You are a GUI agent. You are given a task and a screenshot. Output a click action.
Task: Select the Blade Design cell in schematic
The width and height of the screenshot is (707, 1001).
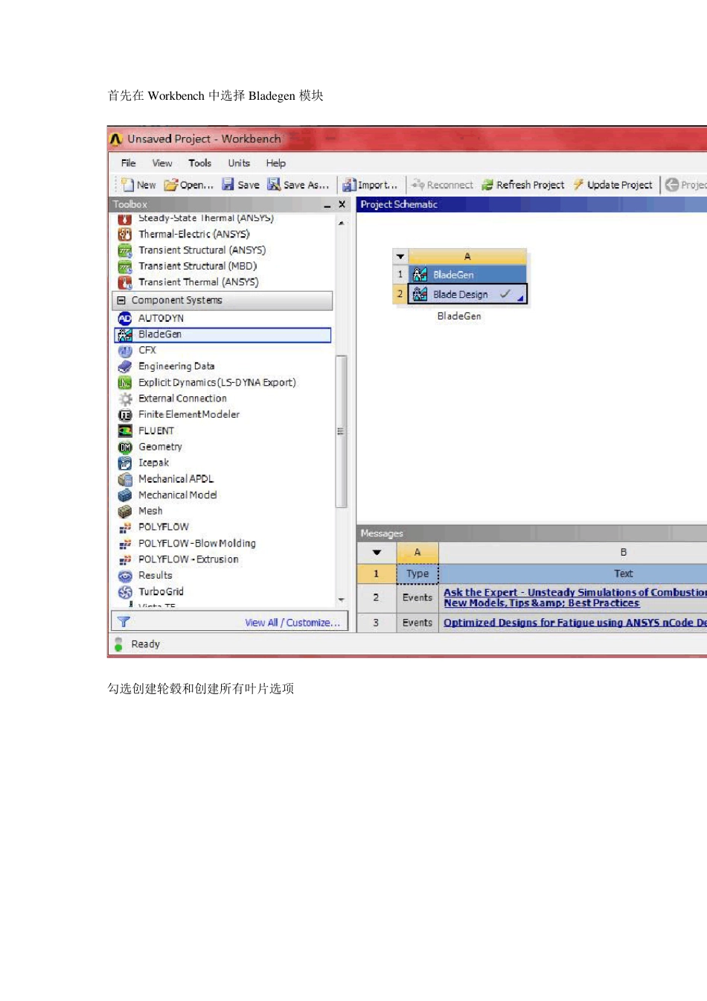[x=467, y=294]
